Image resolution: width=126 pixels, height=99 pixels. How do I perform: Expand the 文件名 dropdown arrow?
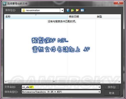click(99, 87)
